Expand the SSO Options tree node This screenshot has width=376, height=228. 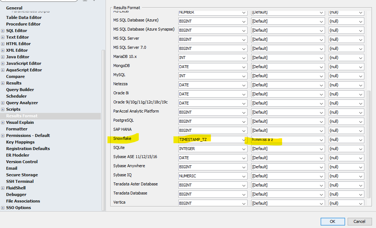[3, 208]
